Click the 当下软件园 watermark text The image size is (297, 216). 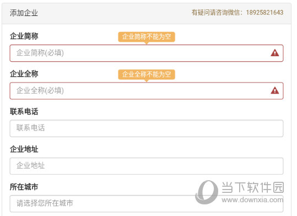click(253, 187)
